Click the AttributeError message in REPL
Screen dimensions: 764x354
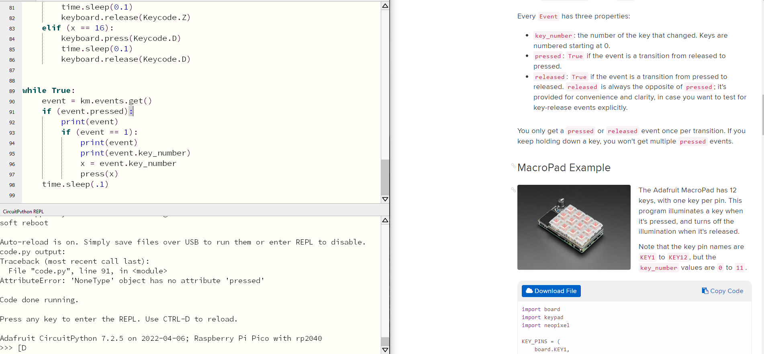[132, 281]
